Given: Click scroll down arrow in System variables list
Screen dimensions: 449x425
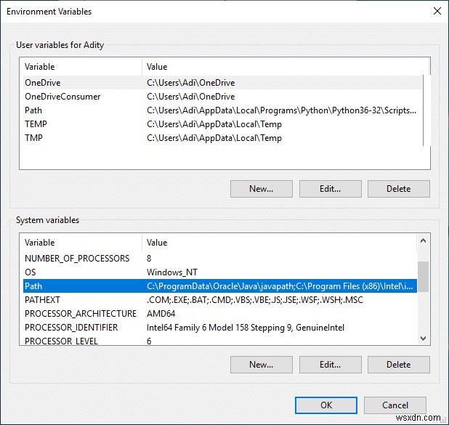Looking at the screenshot, I should 424,339.
